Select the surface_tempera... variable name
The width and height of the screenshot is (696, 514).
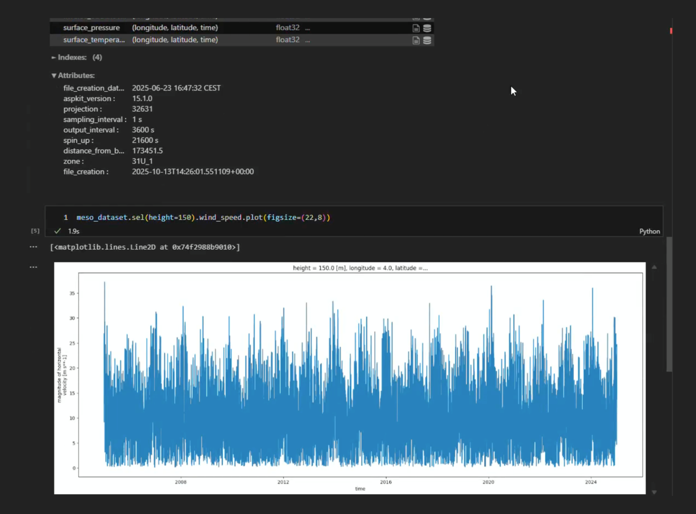[94, 40]
